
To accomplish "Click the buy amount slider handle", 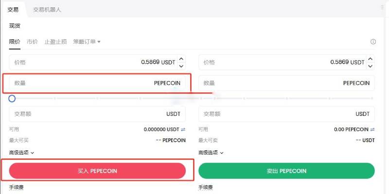I will [x=12, y=98].
